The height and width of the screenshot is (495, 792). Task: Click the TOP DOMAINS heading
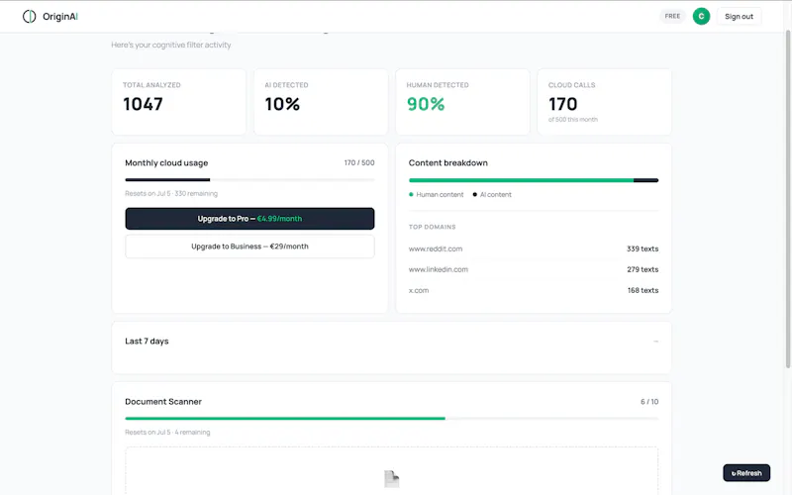pyautogui.click(x=432, y=228)
